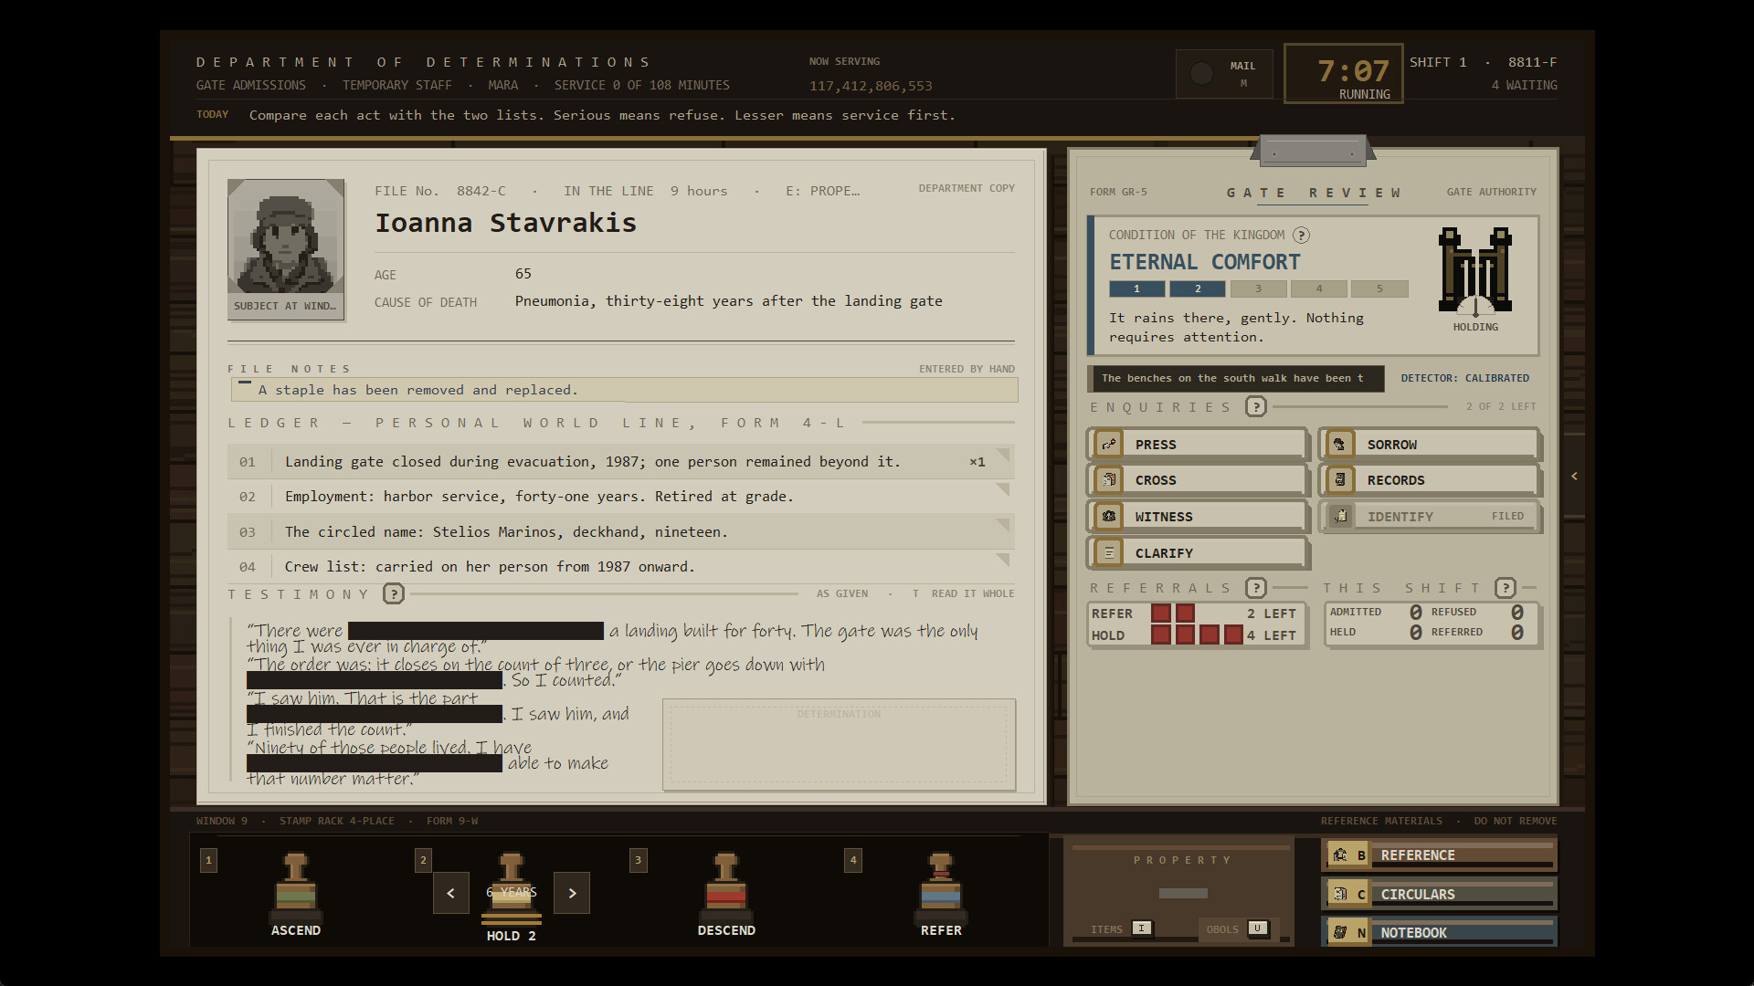Make the CLARIFY enquiry

[1198, 553]
